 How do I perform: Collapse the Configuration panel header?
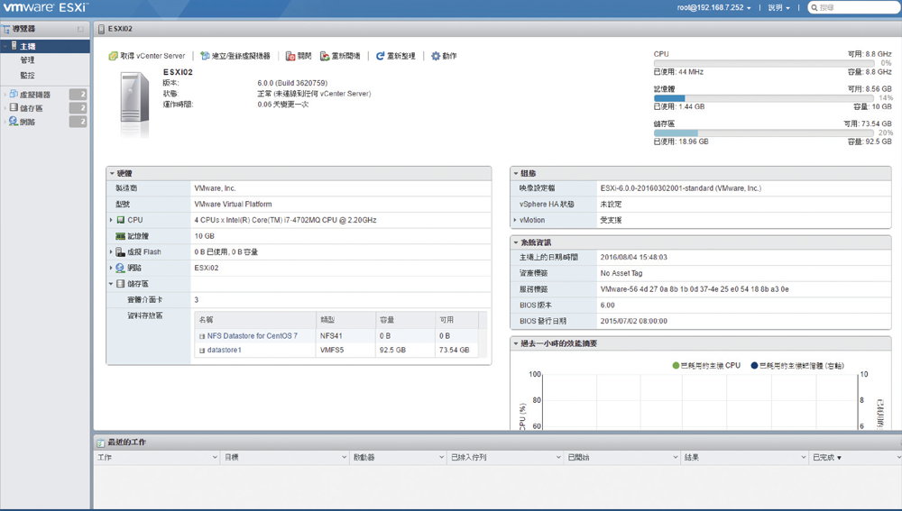pos(516,173)
